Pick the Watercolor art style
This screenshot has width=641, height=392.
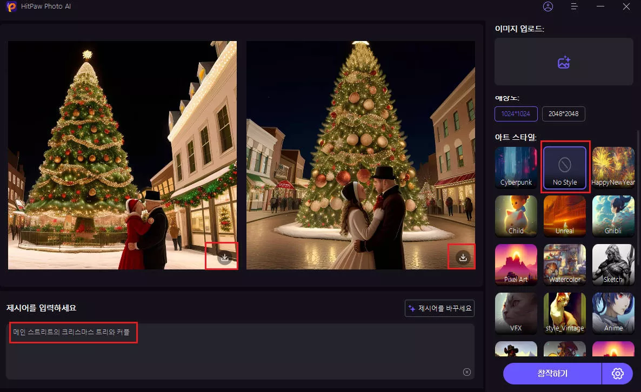[x=565, y=265]
